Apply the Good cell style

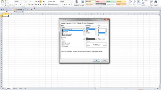111,1
